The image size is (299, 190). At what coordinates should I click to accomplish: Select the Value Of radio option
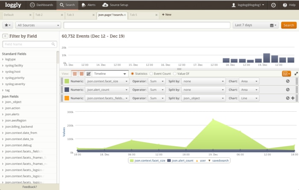click(175, 74)
